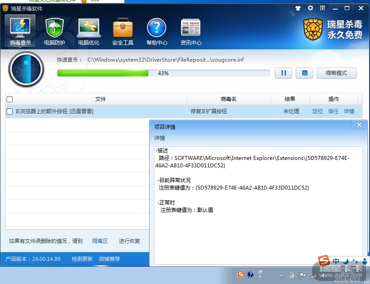
Task: Click the 文件 column header
Action: click(x=100, y=99)
